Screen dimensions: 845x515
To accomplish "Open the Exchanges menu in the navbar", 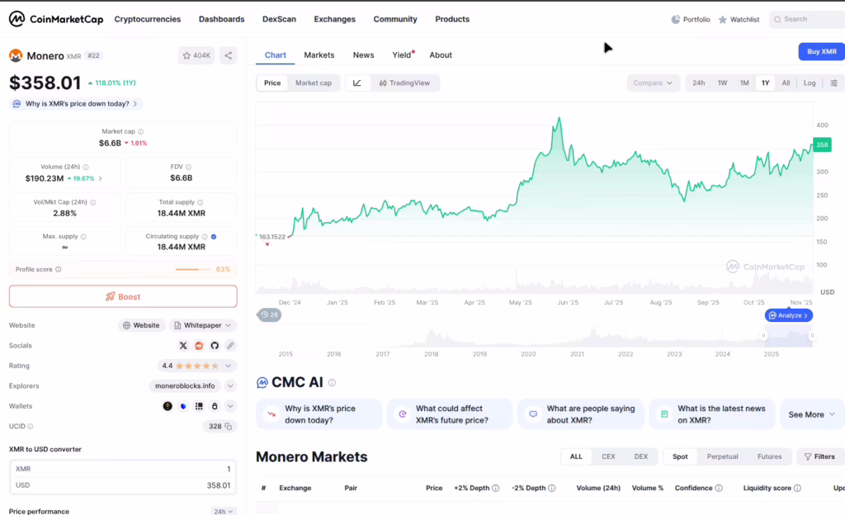I will pos(334,18).
